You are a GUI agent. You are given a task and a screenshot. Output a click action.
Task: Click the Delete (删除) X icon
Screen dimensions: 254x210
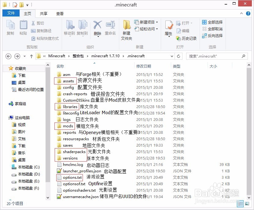98,25
